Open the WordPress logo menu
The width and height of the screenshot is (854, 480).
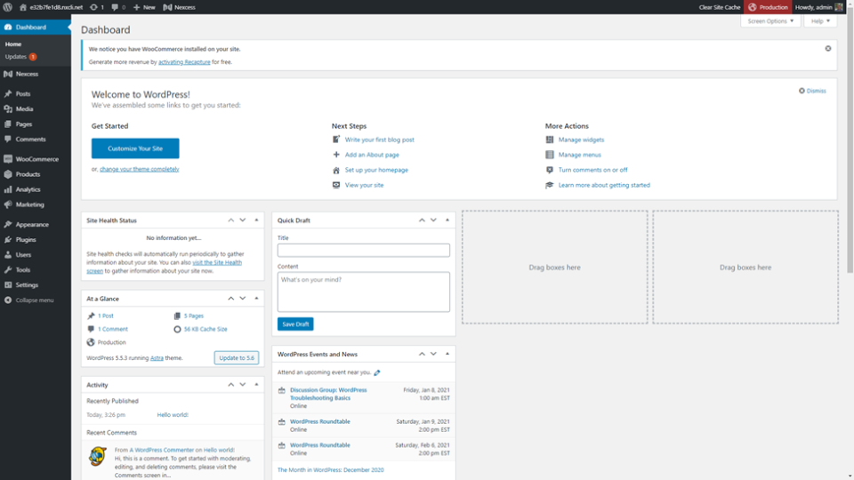point(8,7)
